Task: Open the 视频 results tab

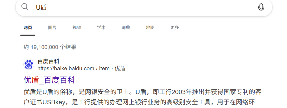Action: (x=77, y=28)
